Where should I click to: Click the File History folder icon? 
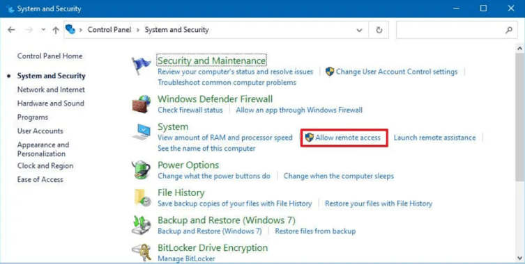click(x=142, y=197)
